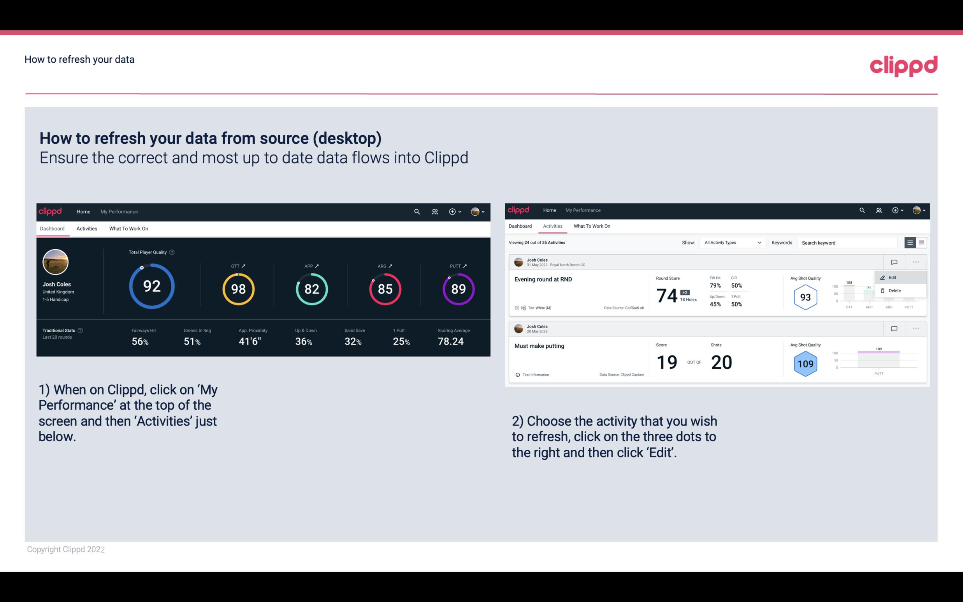Click the grid view icon in Activities panel
This screenshot has width=963, height=602.
[921, 243]
